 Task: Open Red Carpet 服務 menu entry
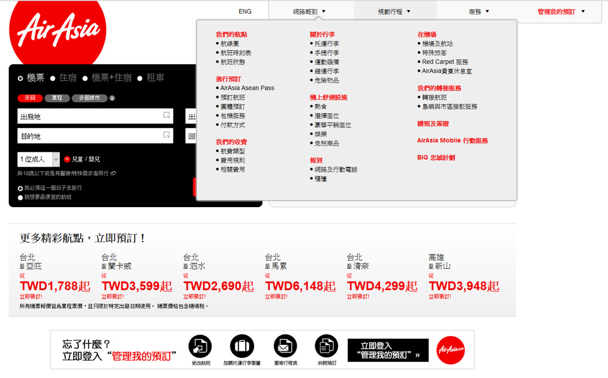[x=445, y=62]
